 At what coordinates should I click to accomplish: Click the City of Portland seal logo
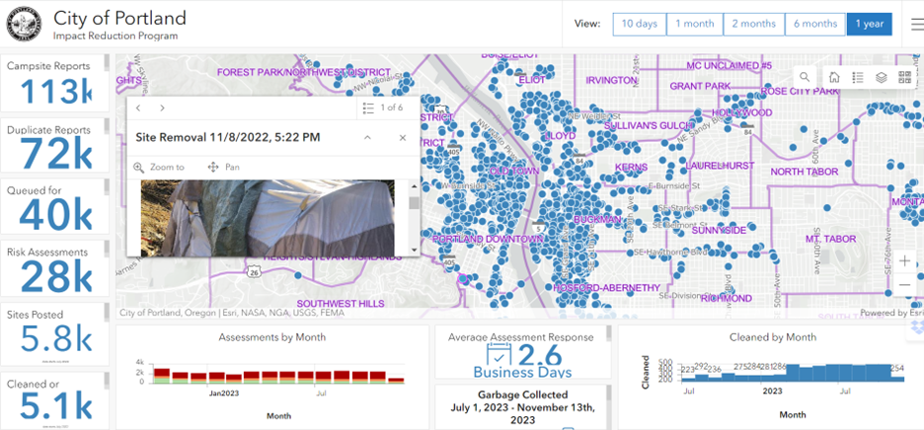[x=24, y=25]
